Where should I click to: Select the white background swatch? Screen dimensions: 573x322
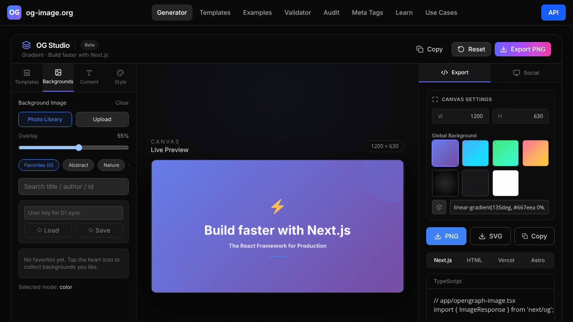(506, 183)
